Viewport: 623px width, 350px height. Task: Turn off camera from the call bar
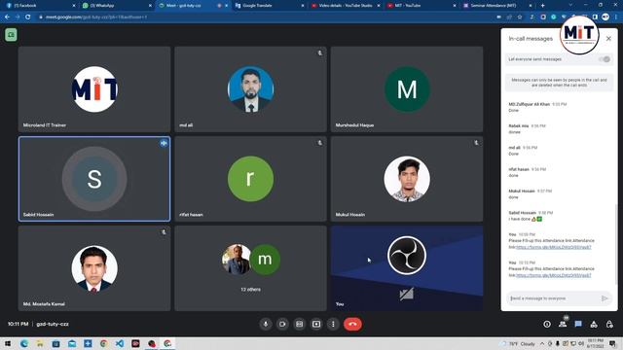(x=282, y=324)
